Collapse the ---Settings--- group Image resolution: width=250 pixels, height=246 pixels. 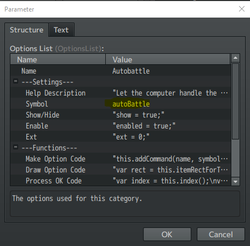(16, 81)
